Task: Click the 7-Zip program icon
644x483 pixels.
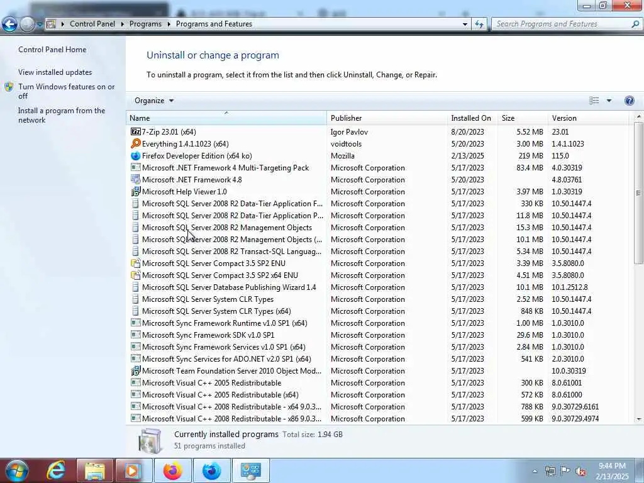Action: coord(136,132)
